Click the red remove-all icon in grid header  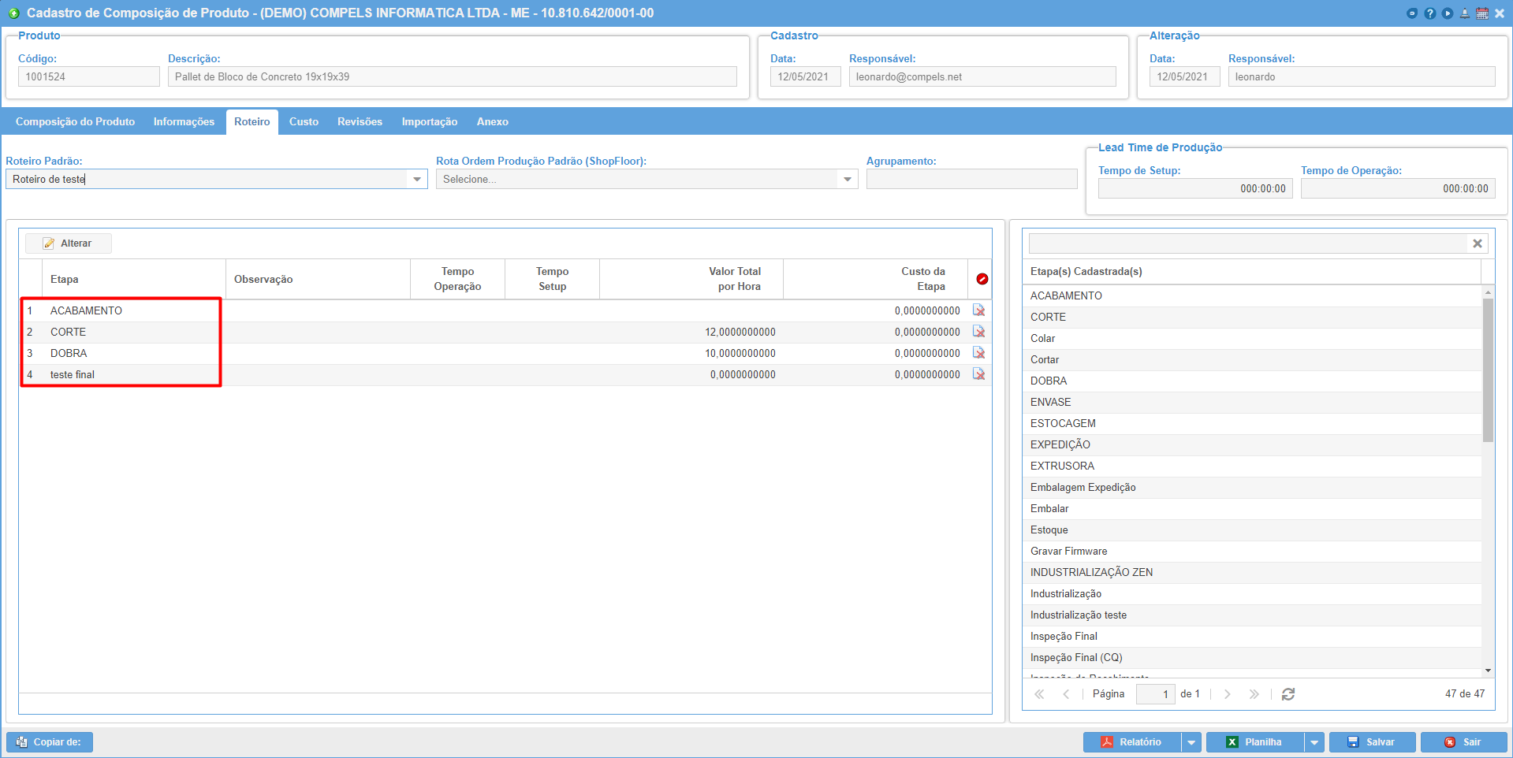coord(982,279)
